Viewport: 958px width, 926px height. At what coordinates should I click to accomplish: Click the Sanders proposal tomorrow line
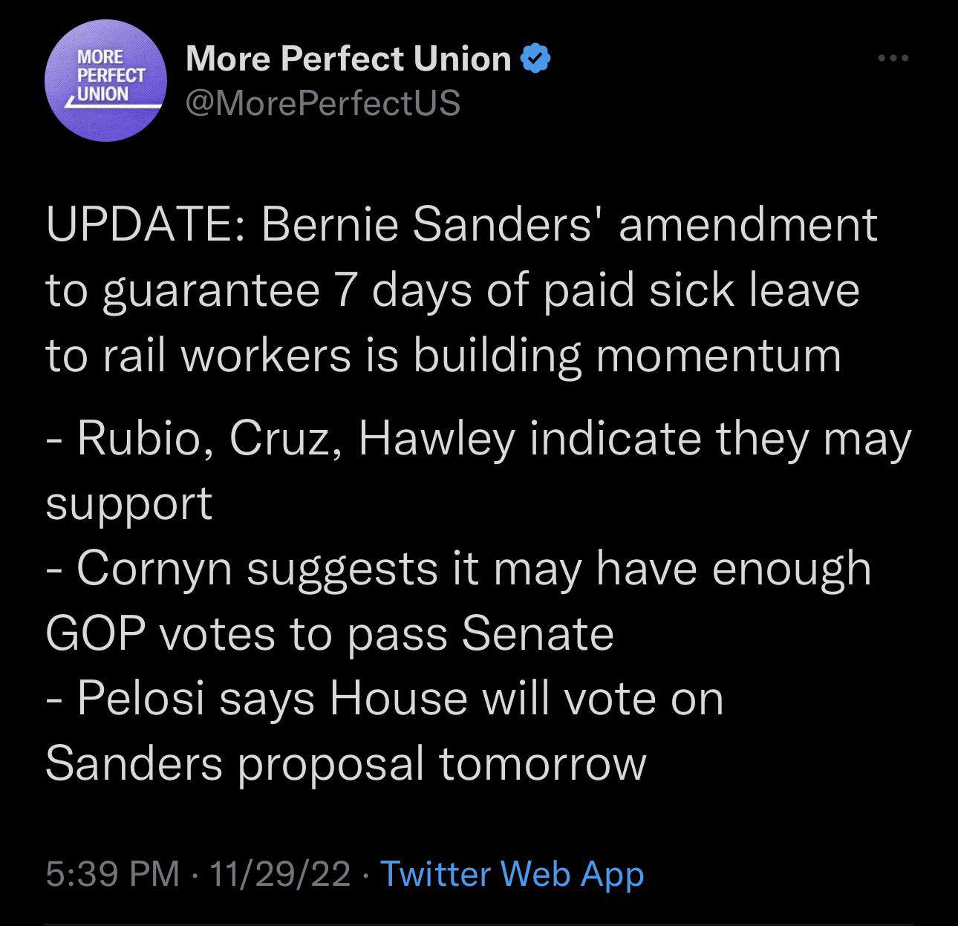pyautogui.click(x=346, y=764)
